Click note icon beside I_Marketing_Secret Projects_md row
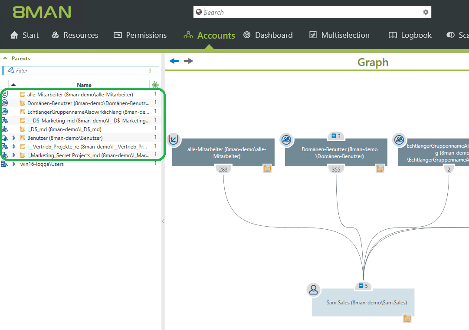This screenshot has width=469, height=330. point(23,155)
